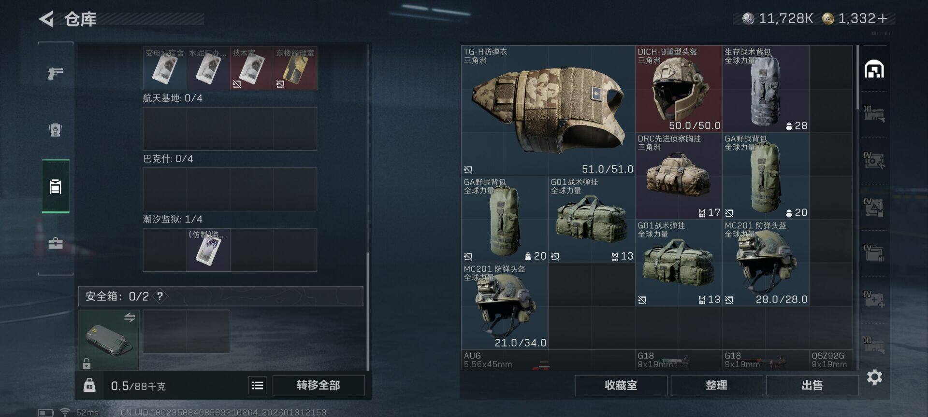Select the TG-H防弹衣 armor item

click(x=548, y=111)
